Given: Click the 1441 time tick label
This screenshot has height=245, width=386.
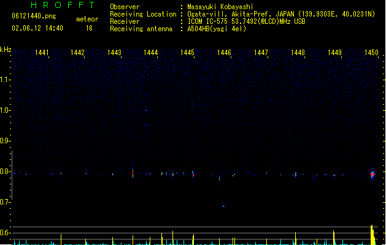Looking at the screenshot, I should (x=42, y=53).
